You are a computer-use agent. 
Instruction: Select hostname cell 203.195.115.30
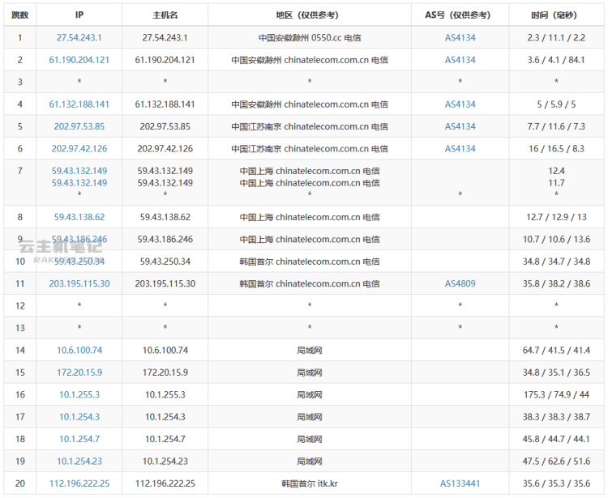pos(165,283)
